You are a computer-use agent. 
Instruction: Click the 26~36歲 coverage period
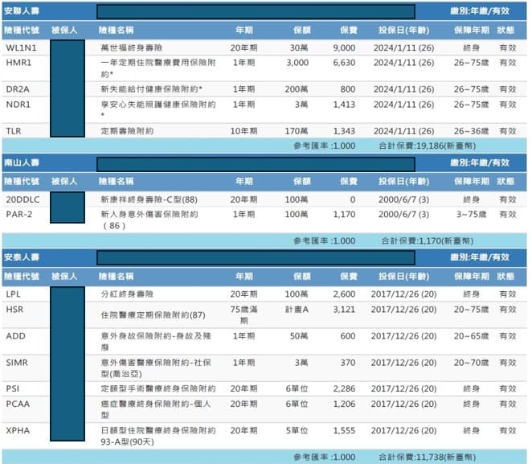(471, 131)
